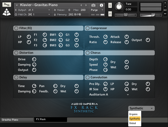Select Synthetic from the rack menu

coord(135,119)
